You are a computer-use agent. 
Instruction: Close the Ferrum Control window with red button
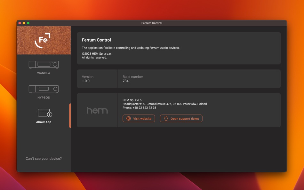(x=20, y=23)
